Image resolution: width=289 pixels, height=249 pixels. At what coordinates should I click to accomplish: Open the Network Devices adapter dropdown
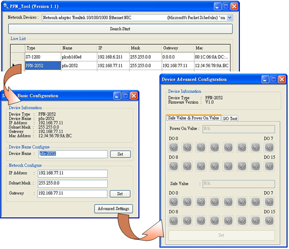(x=229, y=17)
